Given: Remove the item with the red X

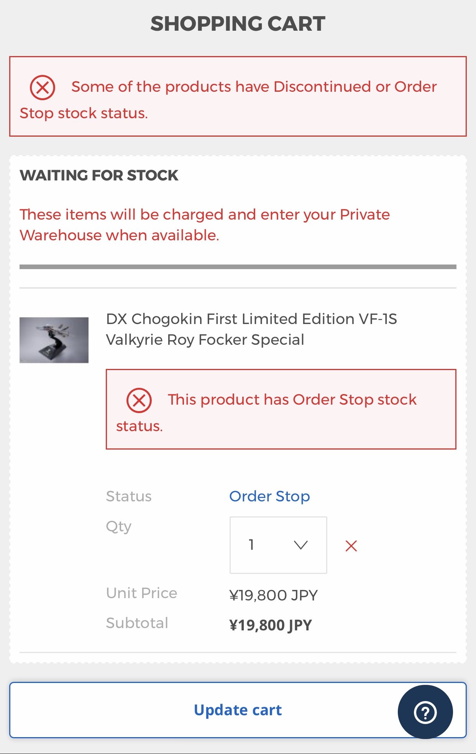Looking at the screenshot, I should pos(351,546).
